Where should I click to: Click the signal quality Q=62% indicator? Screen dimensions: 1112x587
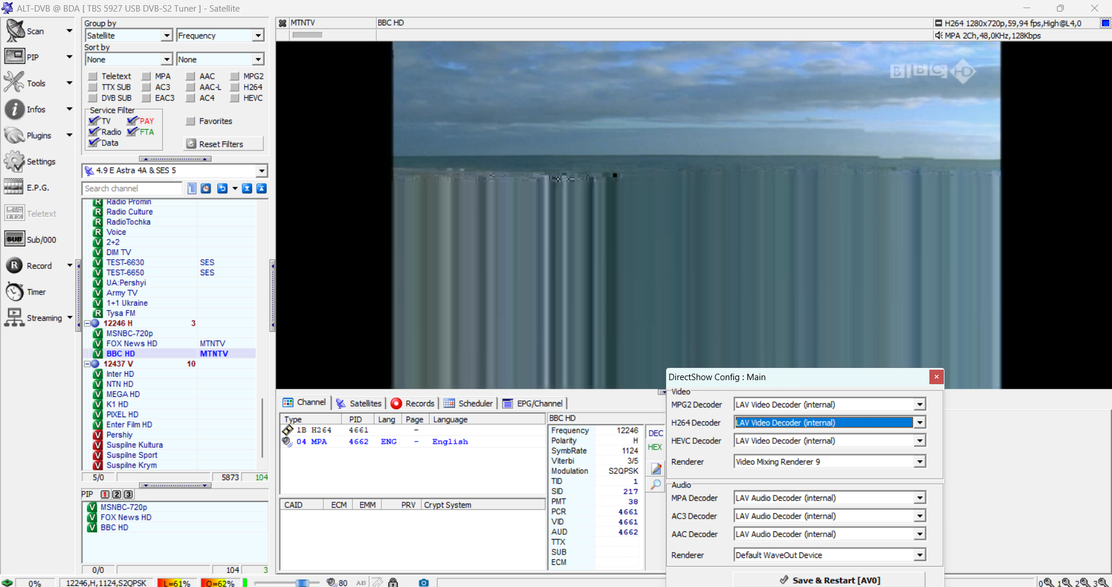[x=219, y=583]
